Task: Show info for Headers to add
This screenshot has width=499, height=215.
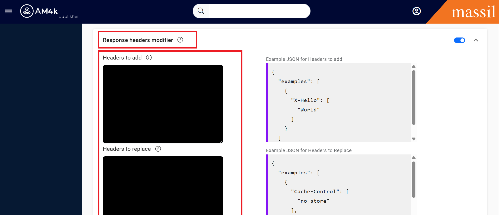Action: click(149, 58)
